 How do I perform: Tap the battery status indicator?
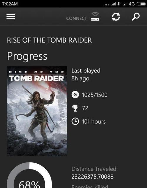[x=141, y=4]
